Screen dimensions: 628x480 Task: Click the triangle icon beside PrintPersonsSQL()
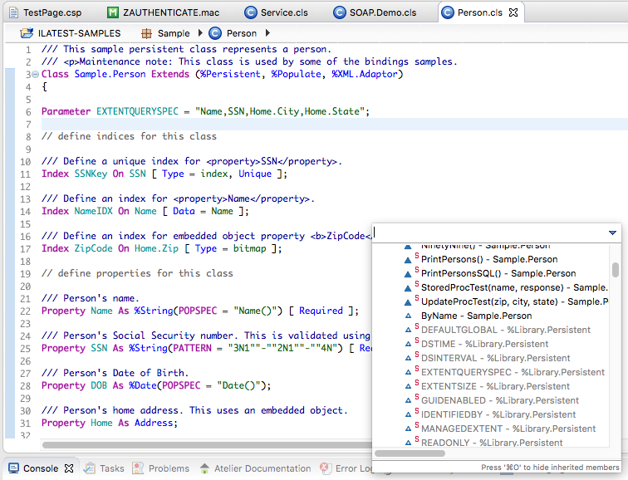coord(408,274)
